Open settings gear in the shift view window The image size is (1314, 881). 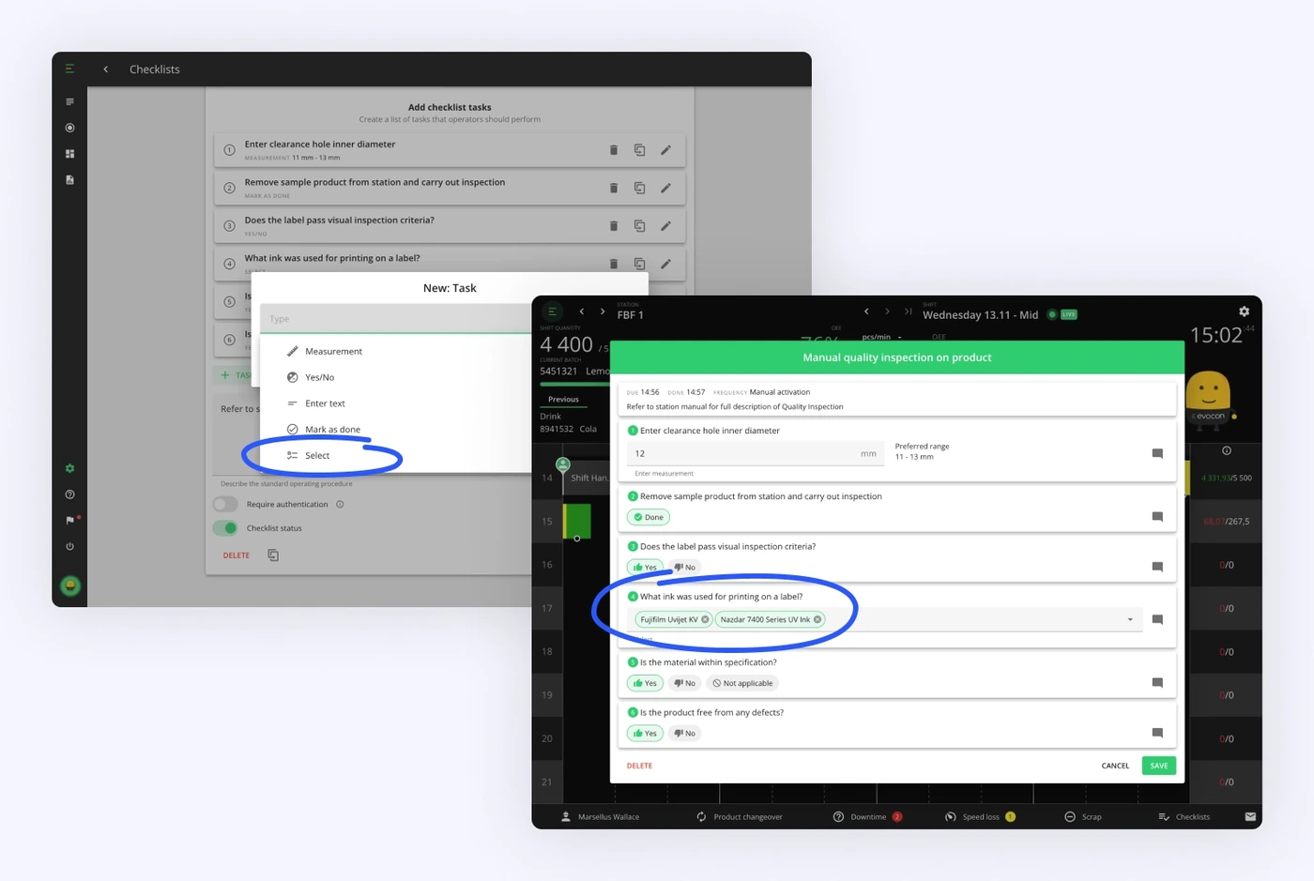click(1245, 311)
